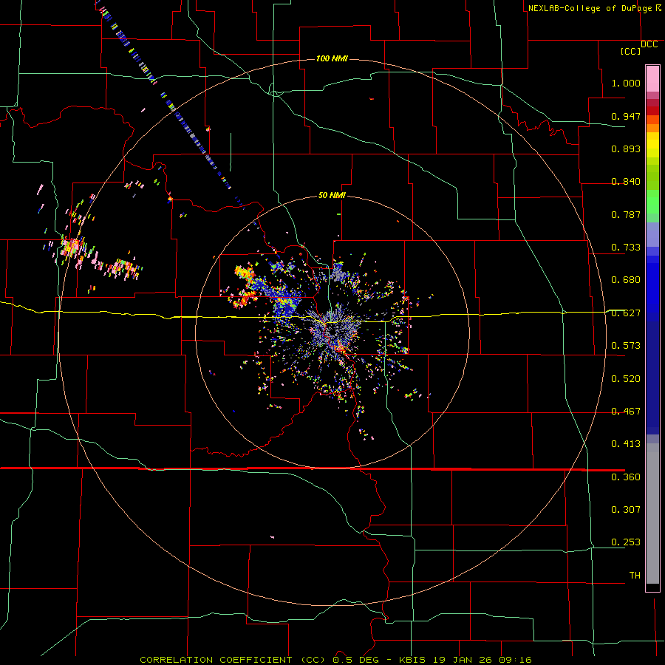Select the 0.733 scale value
This screenshot has height=665, width=665.
point(626,248)
